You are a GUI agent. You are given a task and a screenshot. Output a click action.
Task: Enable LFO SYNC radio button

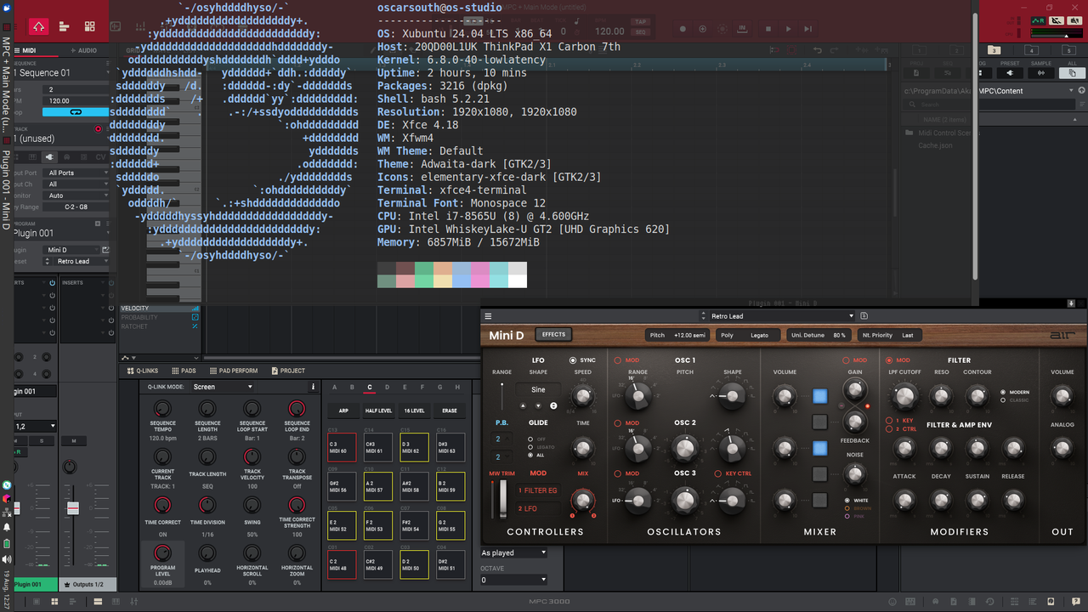pos(574,360)
